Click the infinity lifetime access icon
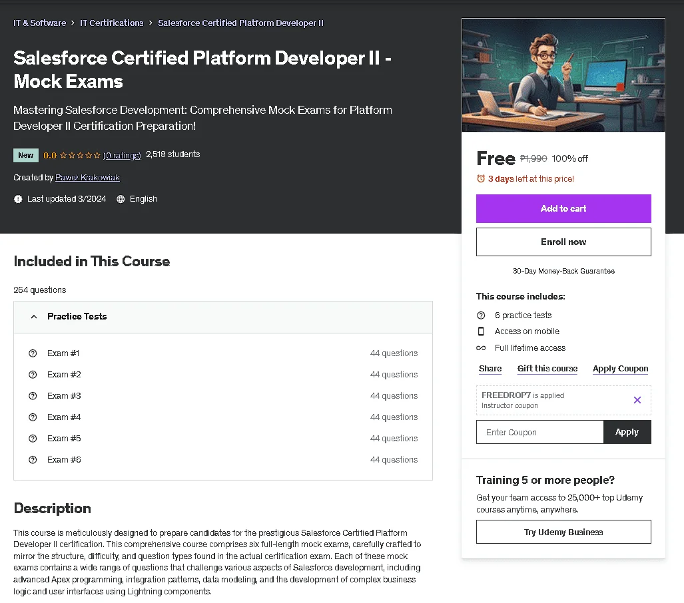684x603 pixels. (481, 348)
